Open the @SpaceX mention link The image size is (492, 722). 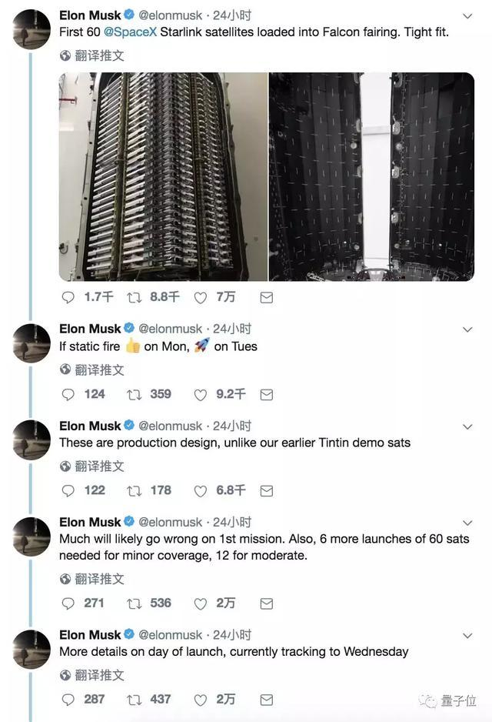point(130,32)
